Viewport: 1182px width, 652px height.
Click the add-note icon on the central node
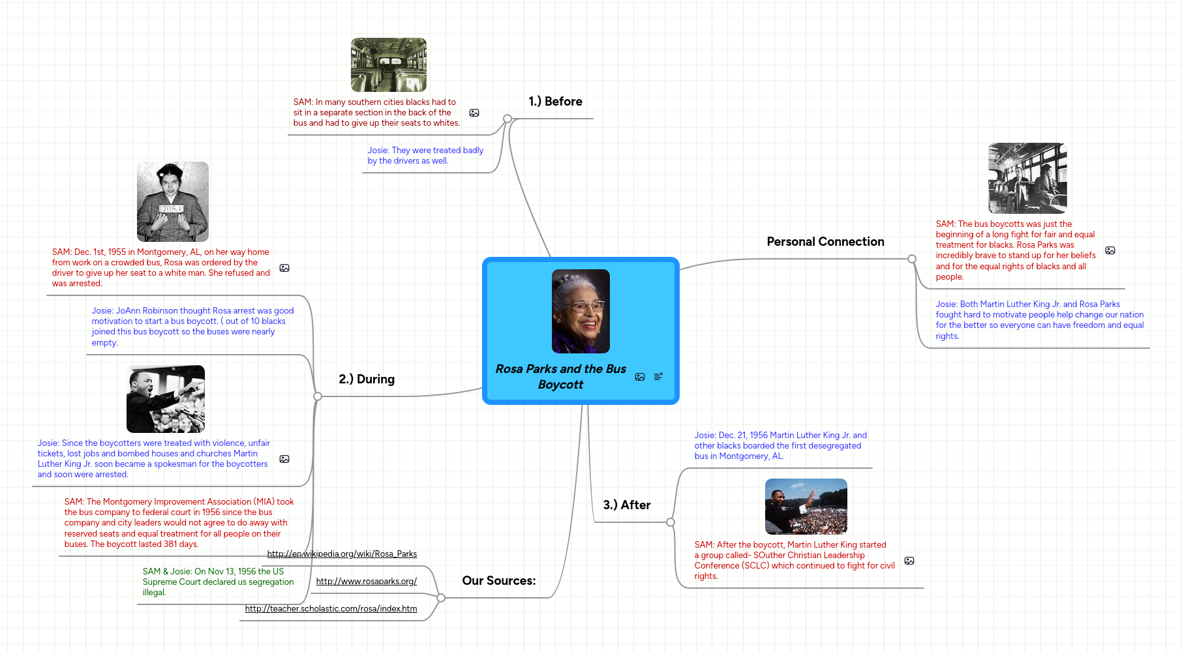tap(658, 376)
